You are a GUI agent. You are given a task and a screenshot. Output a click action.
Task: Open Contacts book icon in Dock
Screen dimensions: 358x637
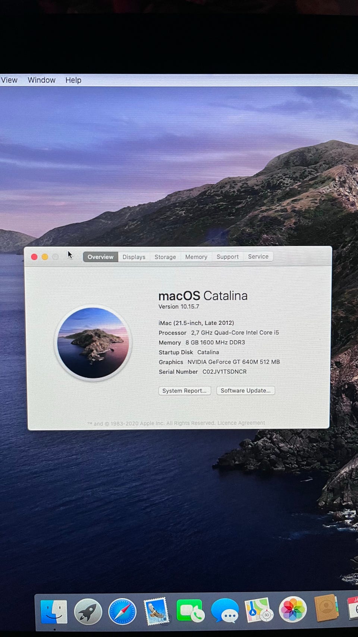(x=326, y=608)
